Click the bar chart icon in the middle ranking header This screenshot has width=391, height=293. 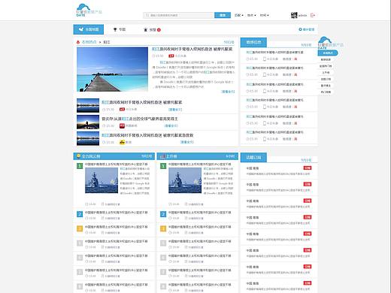coord(162,156)
